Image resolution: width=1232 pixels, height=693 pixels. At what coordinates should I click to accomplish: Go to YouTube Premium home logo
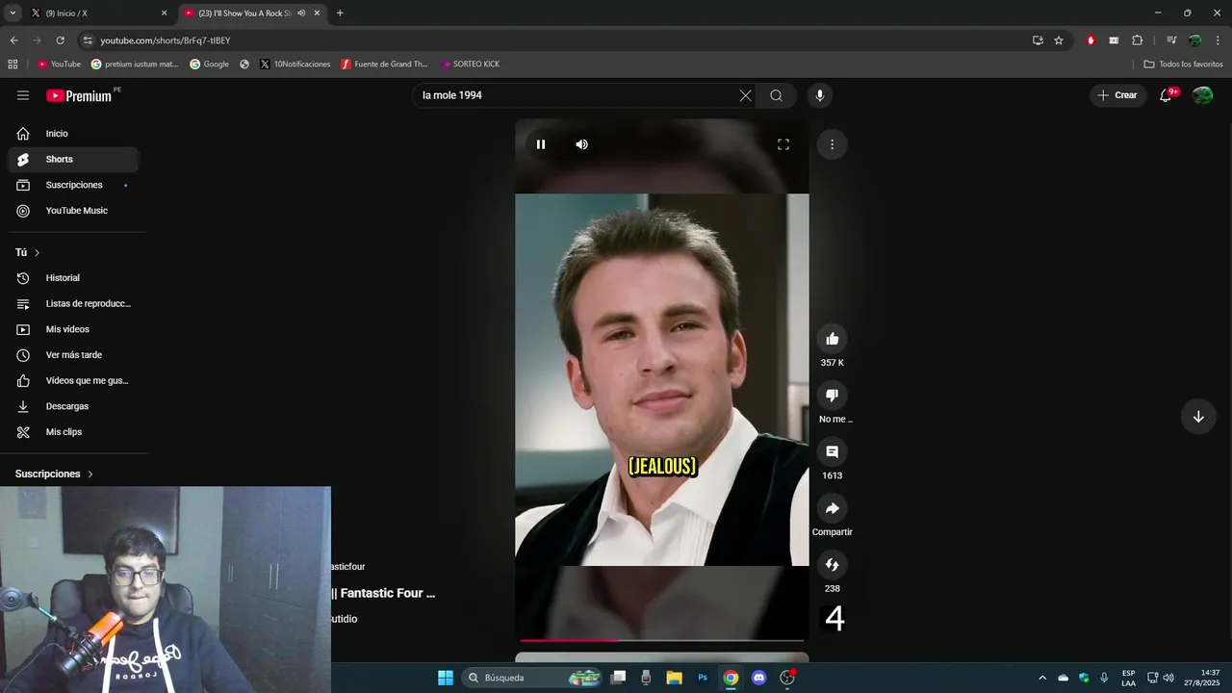[x=80, y=95]
